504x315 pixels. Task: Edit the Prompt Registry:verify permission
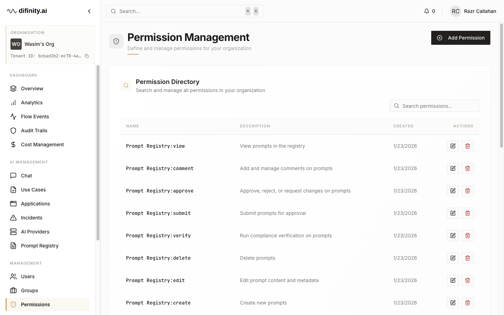(x=453, y=236)
